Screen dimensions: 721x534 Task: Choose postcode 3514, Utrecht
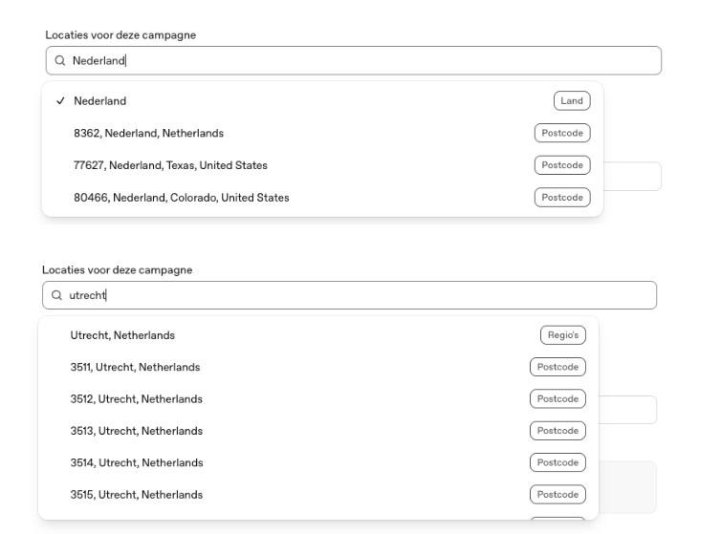[x=318, y=462]
